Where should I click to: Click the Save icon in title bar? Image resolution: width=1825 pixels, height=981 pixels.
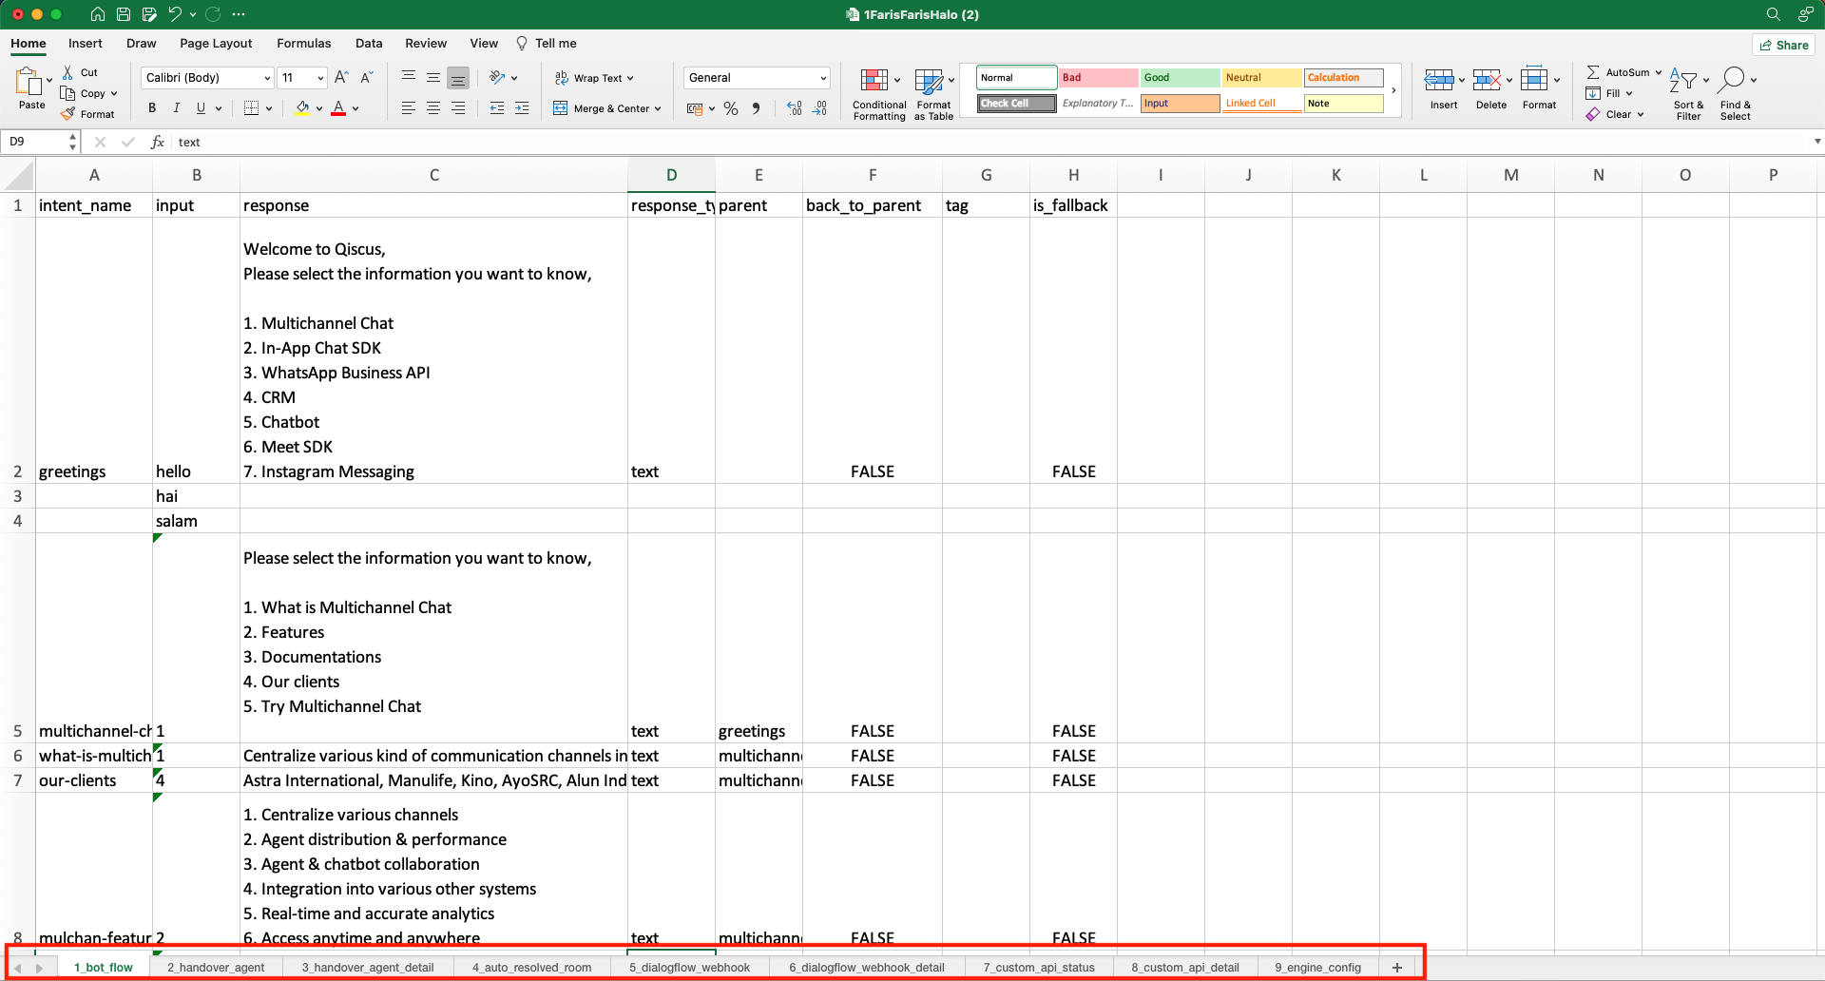coord(124,14)
